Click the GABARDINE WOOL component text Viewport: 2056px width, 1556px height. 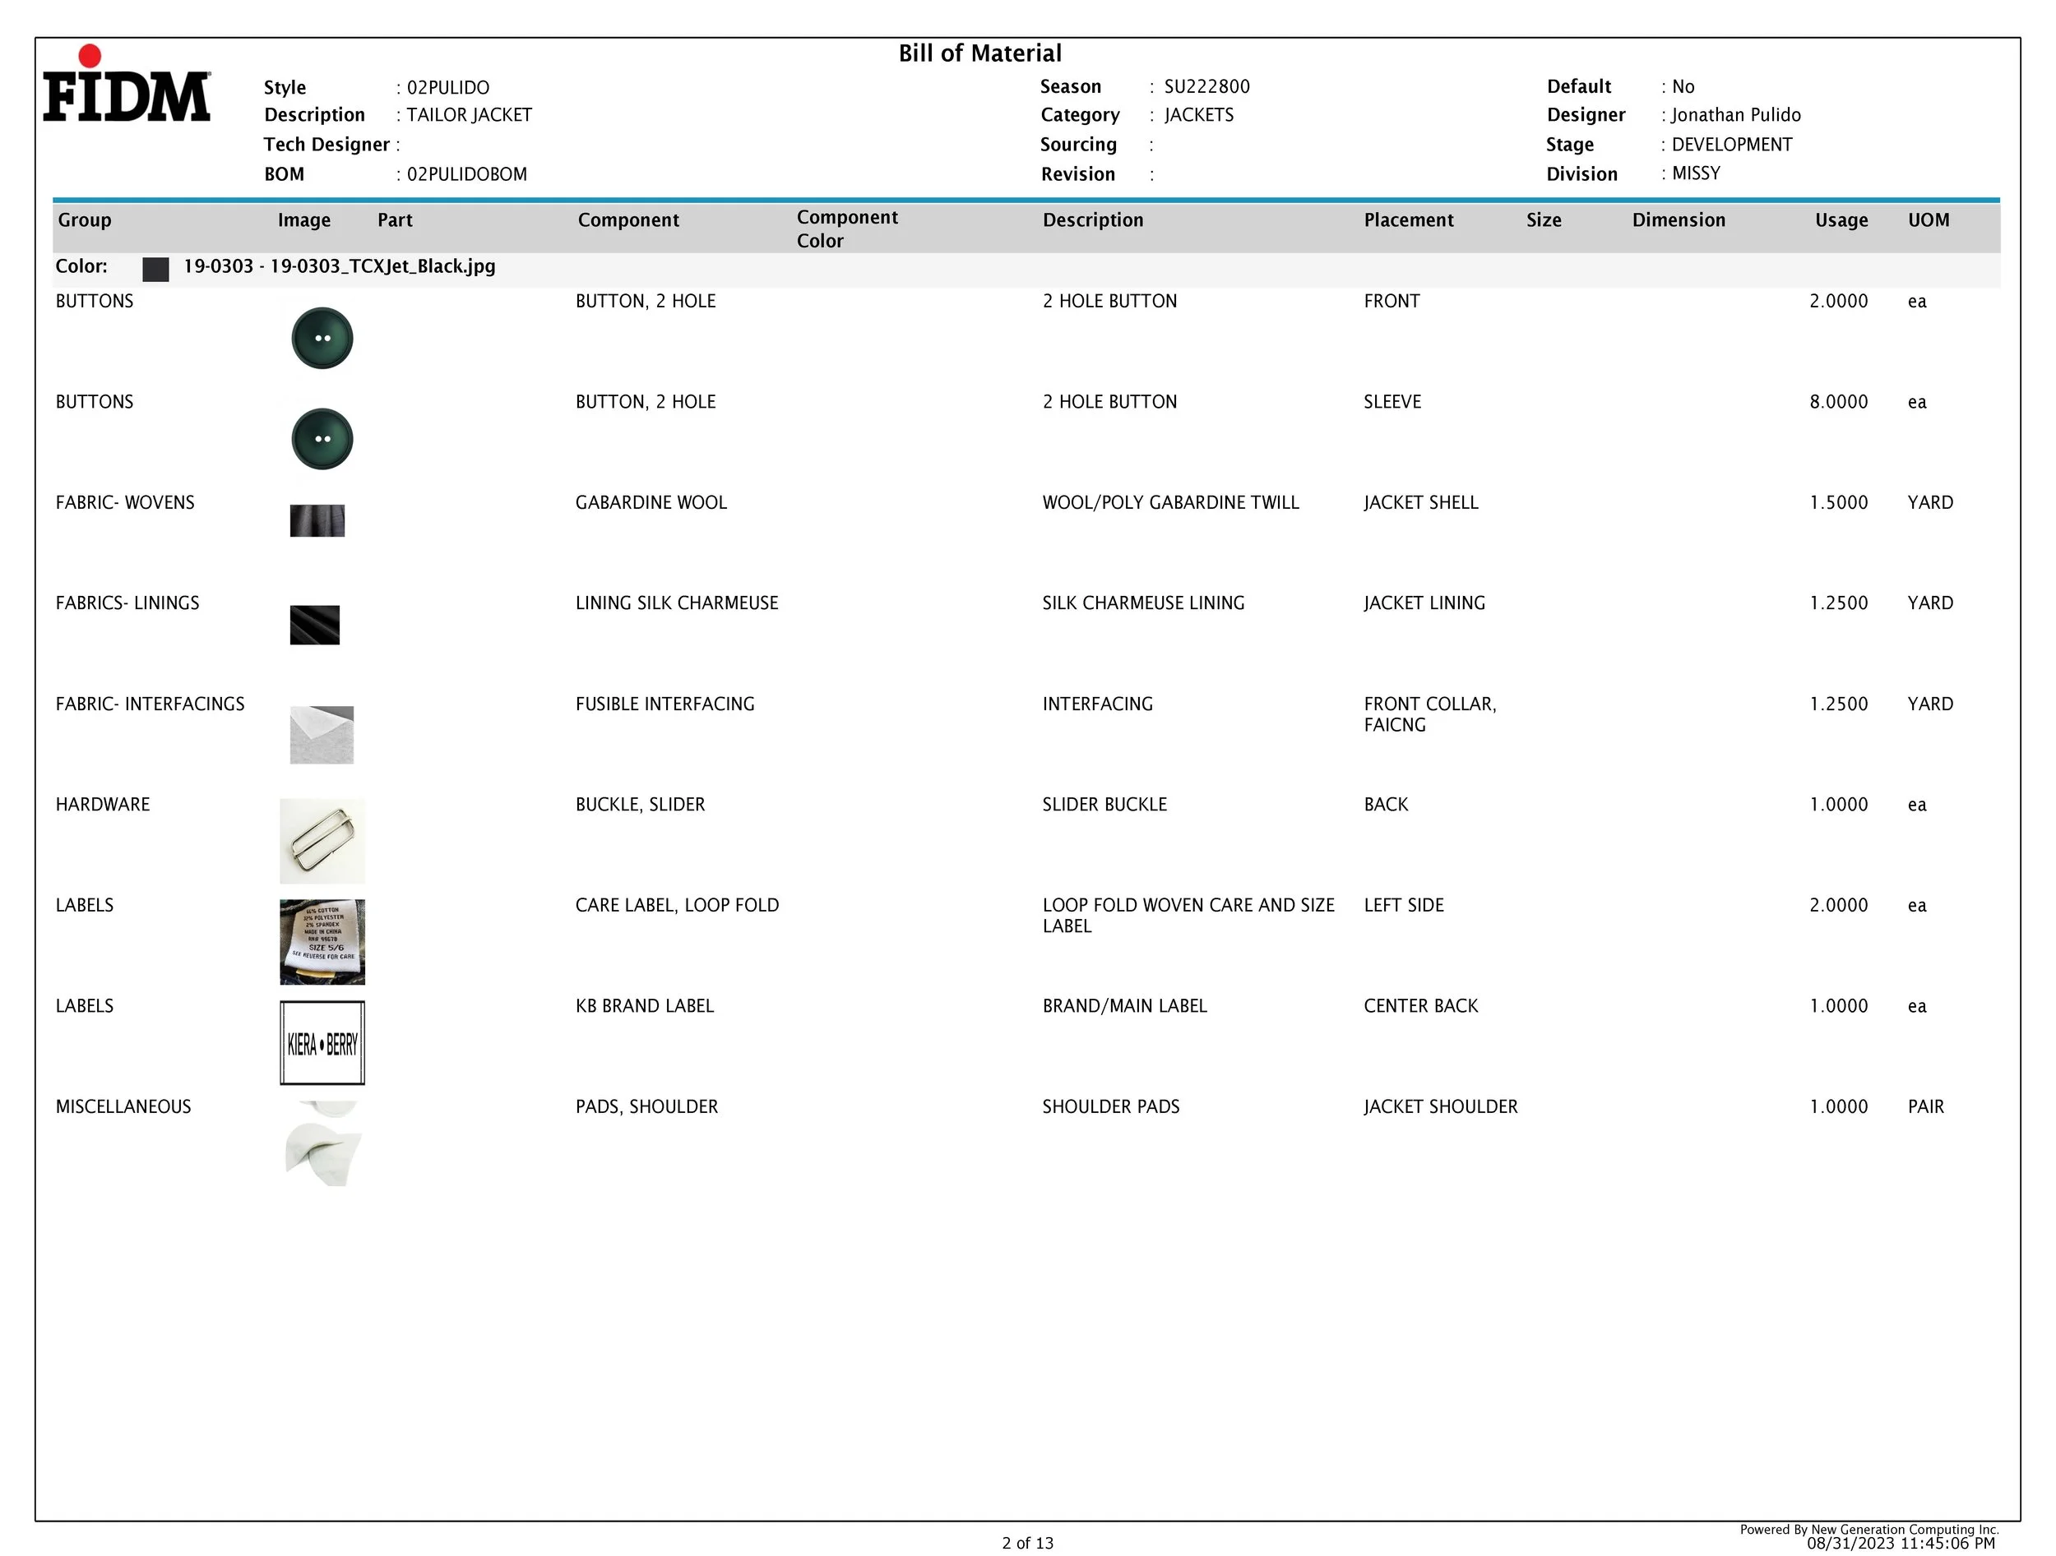(x=651, y=502)
